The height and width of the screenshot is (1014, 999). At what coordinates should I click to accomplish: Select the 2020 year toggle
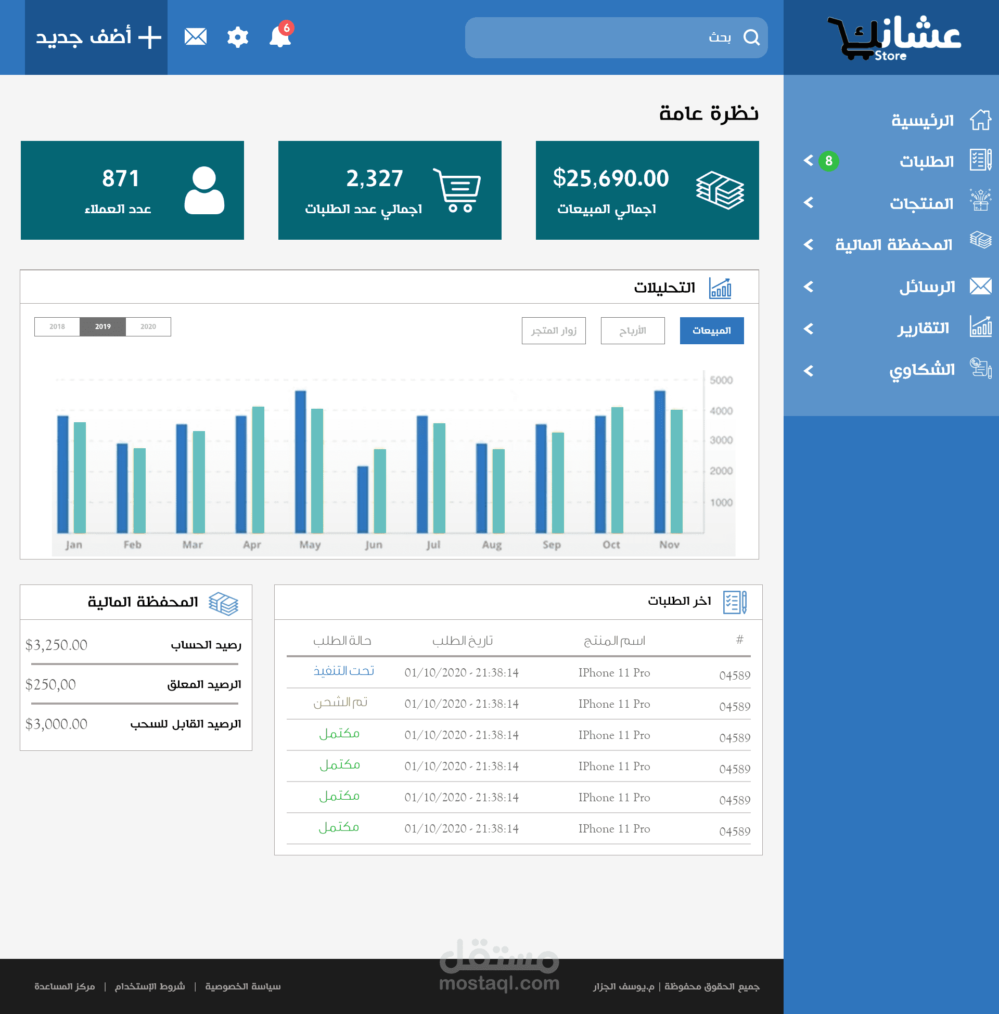(x=148, y=327)
